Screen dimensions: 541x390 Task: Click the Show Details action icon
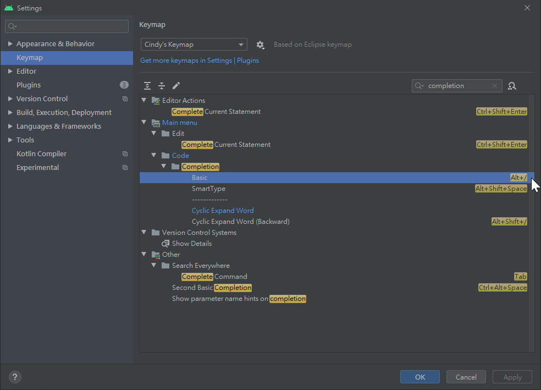(165, 244)
